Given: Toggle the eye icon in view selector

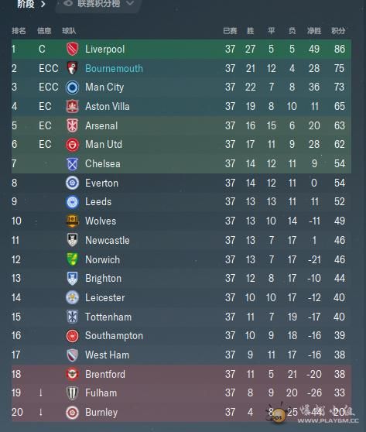Looking at the screenshot, I should pyautogui.click(x=68, y=3).
